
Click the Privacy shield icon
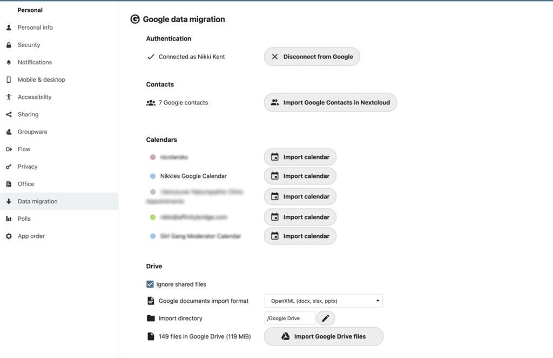pos(8,166)
